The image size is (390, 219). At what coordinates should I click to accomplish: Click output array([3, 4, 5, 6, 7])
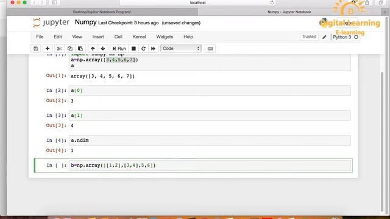103,76
